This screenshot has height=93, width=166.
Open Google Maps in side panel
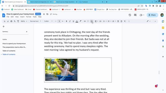(163, 47)
